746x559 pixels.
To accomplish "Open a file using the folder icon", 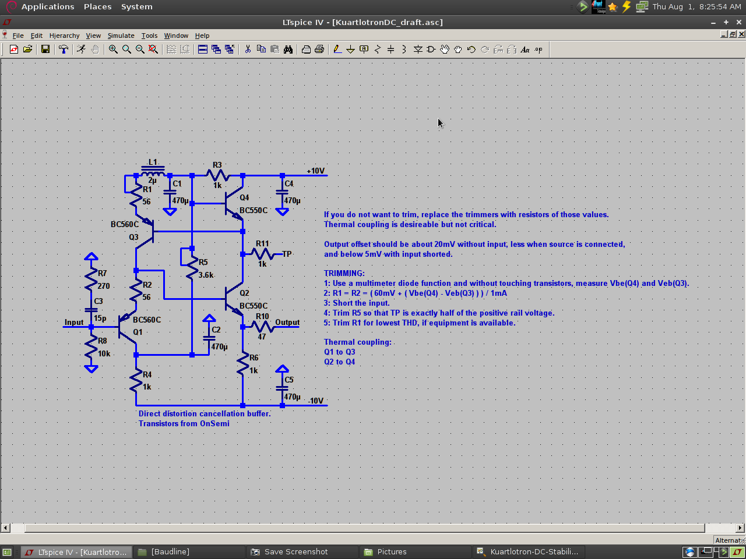I will (27, 49).
